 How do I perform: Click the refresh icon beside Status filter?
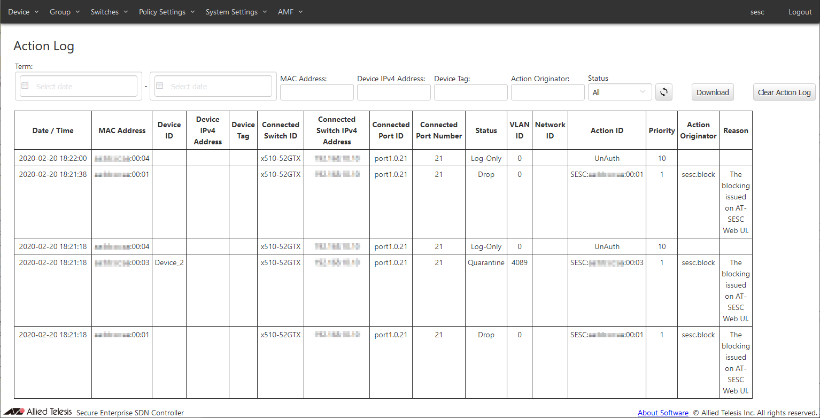[663, 92]
